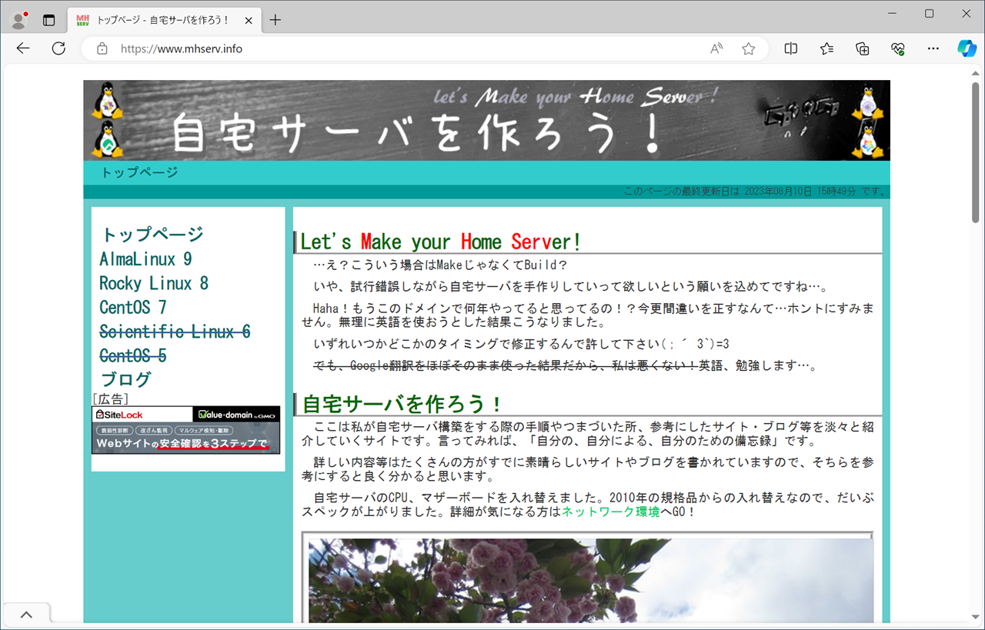Open Copilot icon in top-right corner
The height and width of the screenshot is (630, 985).
tap(967, 48)
